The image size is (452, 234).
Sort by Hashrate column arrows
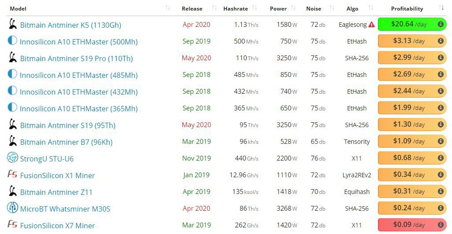click(x=258, y=8)
